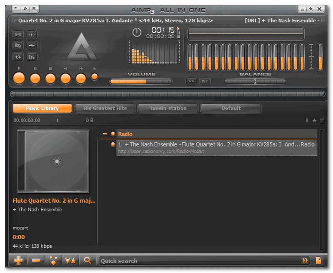The image size is (333, 273).
Task: Adjust the Balance slider
Action: (x=255, y=82)
